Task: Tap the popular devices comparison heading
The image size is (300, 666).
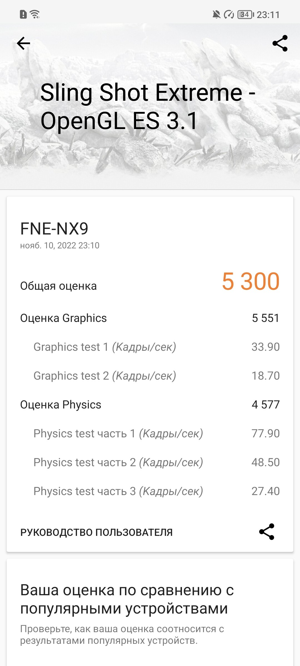Action: point(127,599)
